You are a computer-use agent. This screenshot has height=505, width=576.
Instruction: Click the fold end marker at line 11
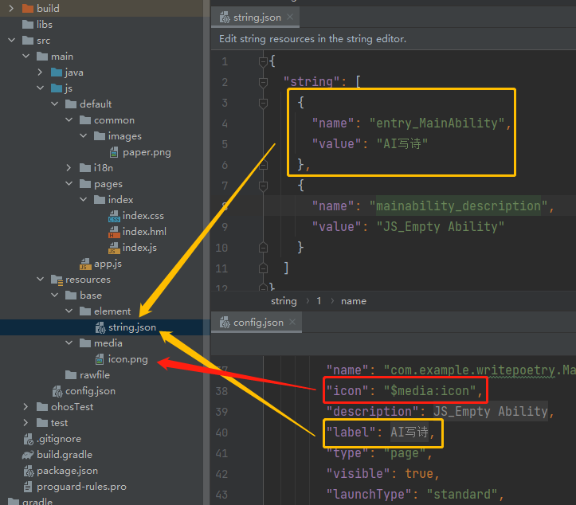[263, 268]
